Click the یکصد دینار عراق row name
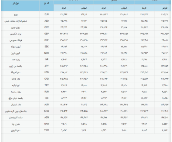Viewport: 172px width, 142px height. coord(16,98)
